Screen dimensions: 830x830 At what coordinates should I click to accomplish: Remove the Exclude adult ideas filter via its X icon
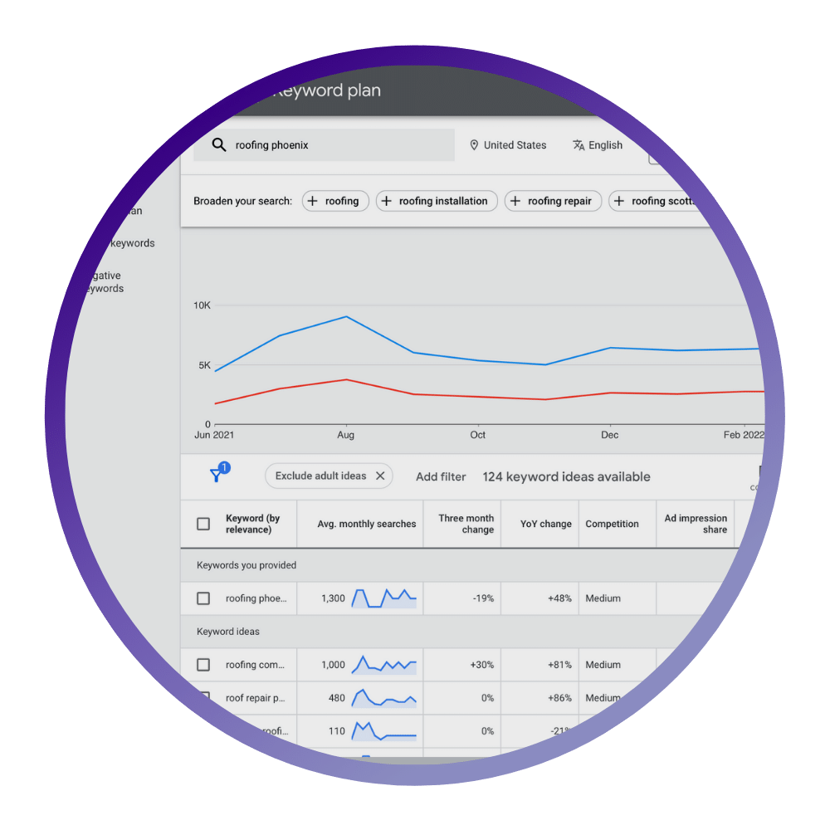click(x=380, y=476)
